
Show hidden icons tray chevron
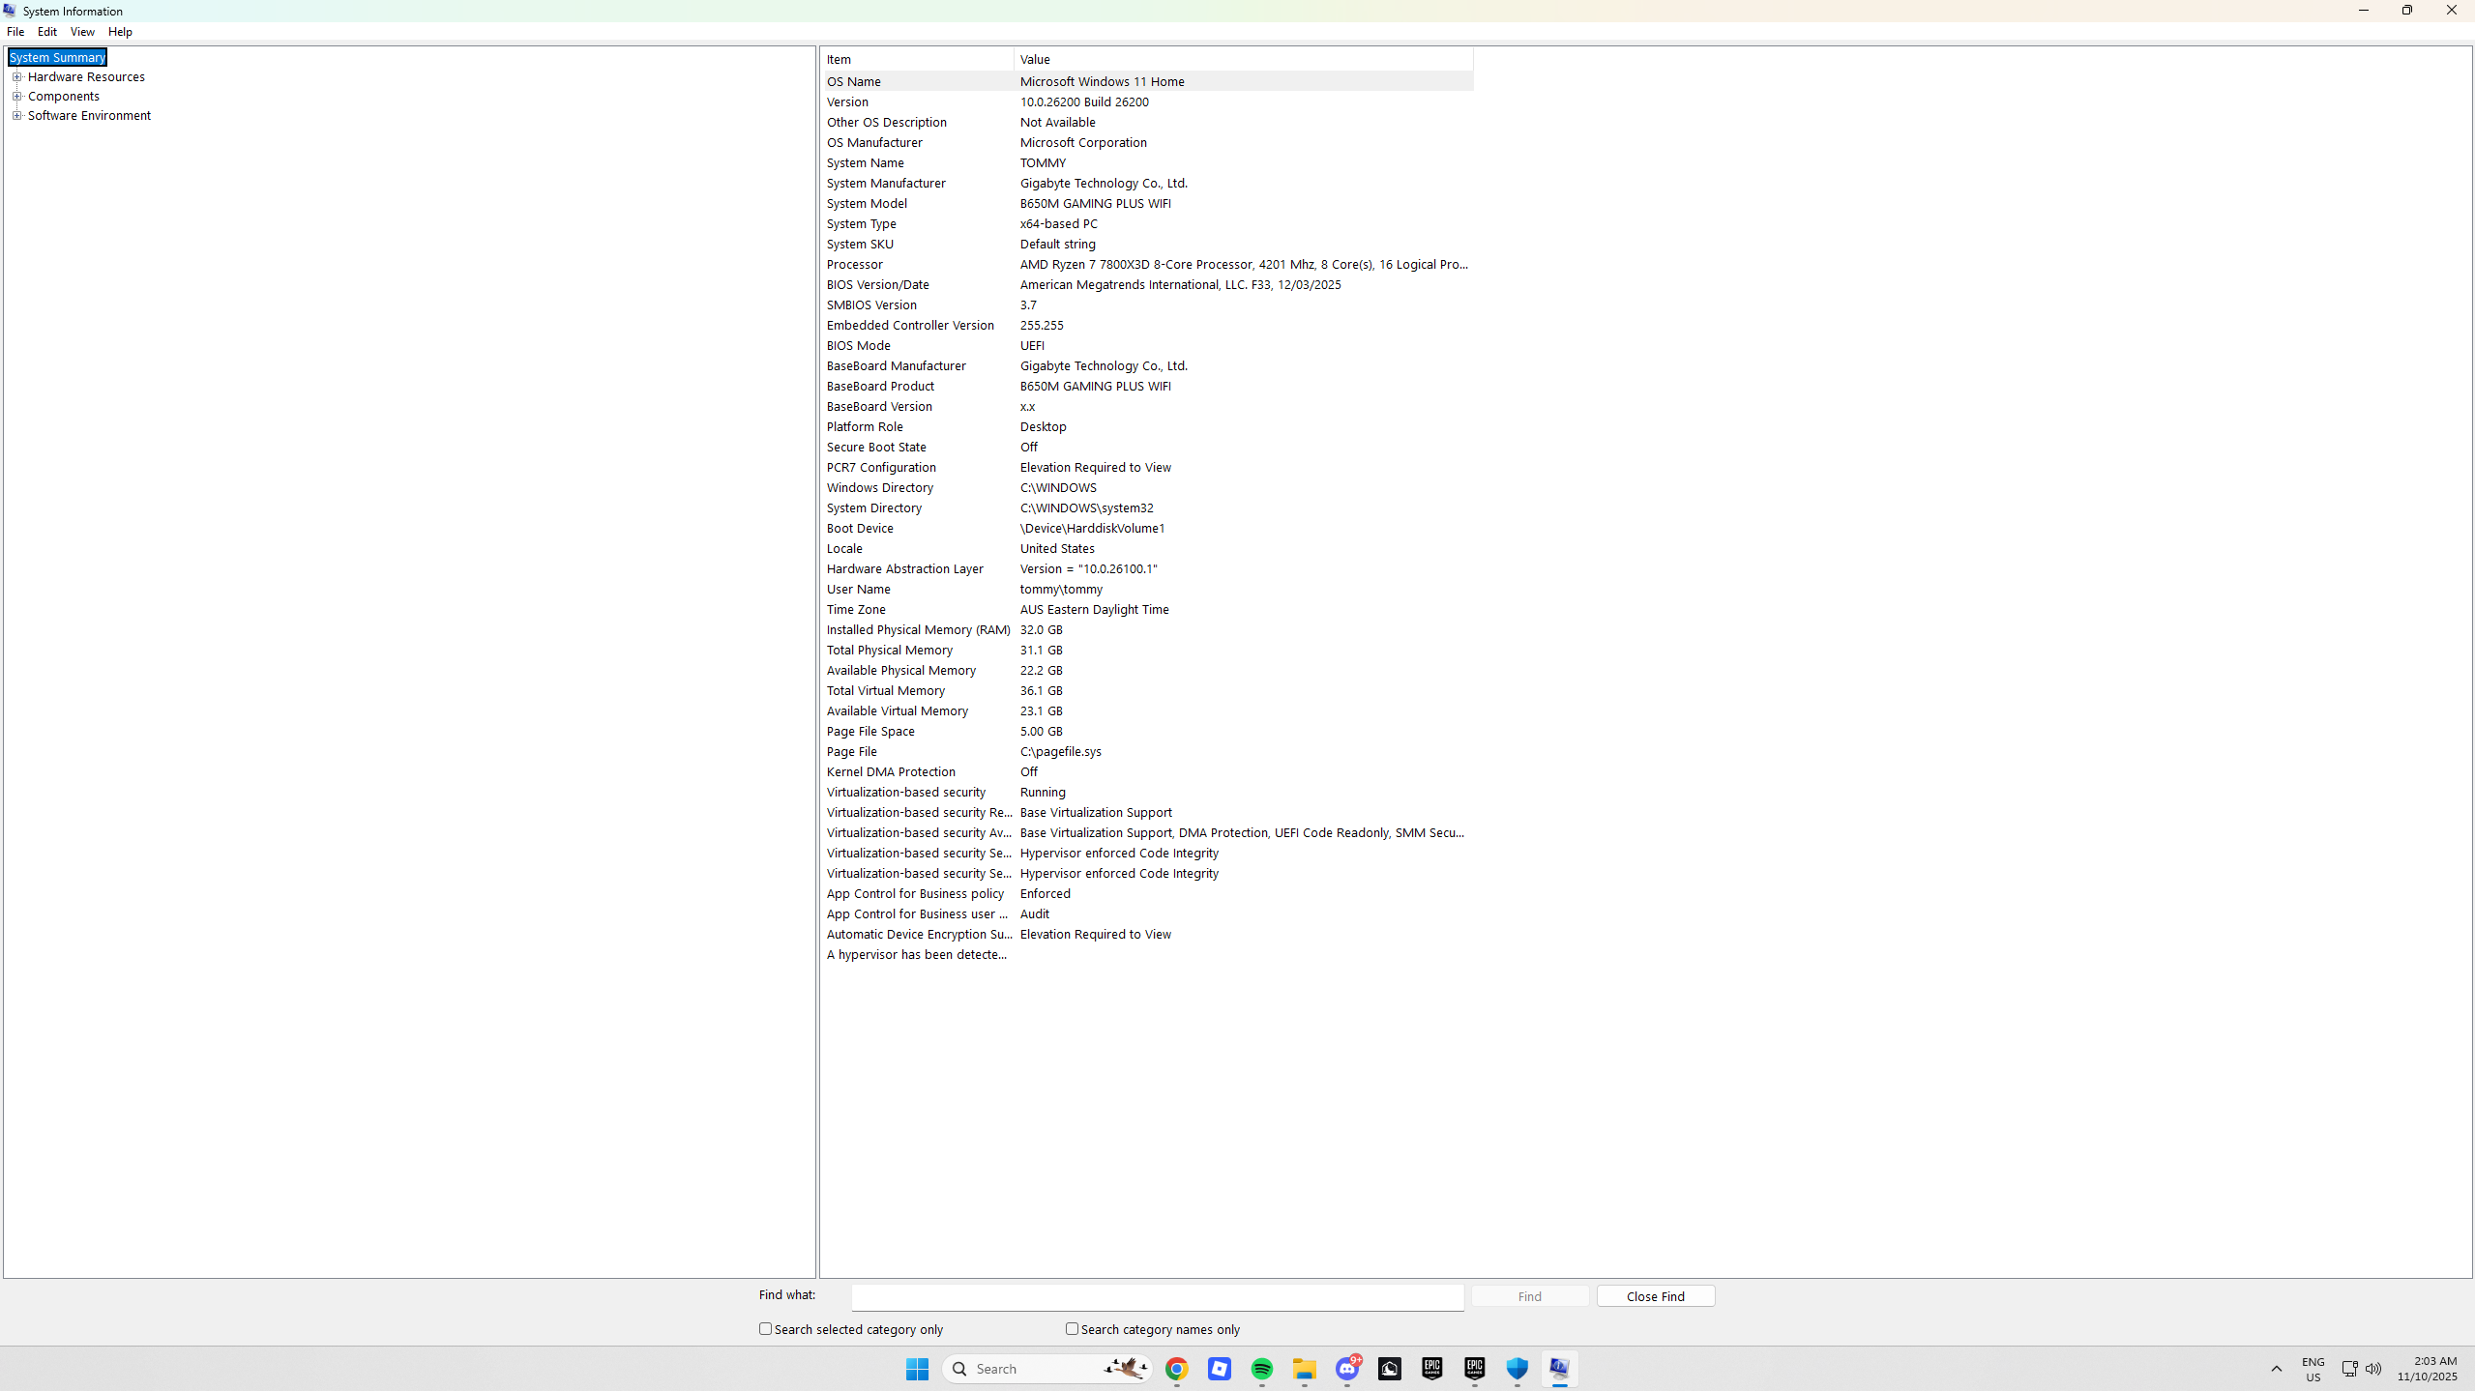click(x=2277, y=1369)
